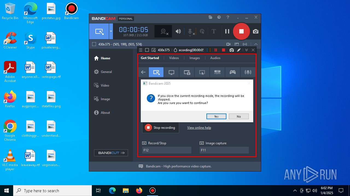Open the Home section in sidebar
This screenshot has width=350, height=196.
tap(102, 58)
